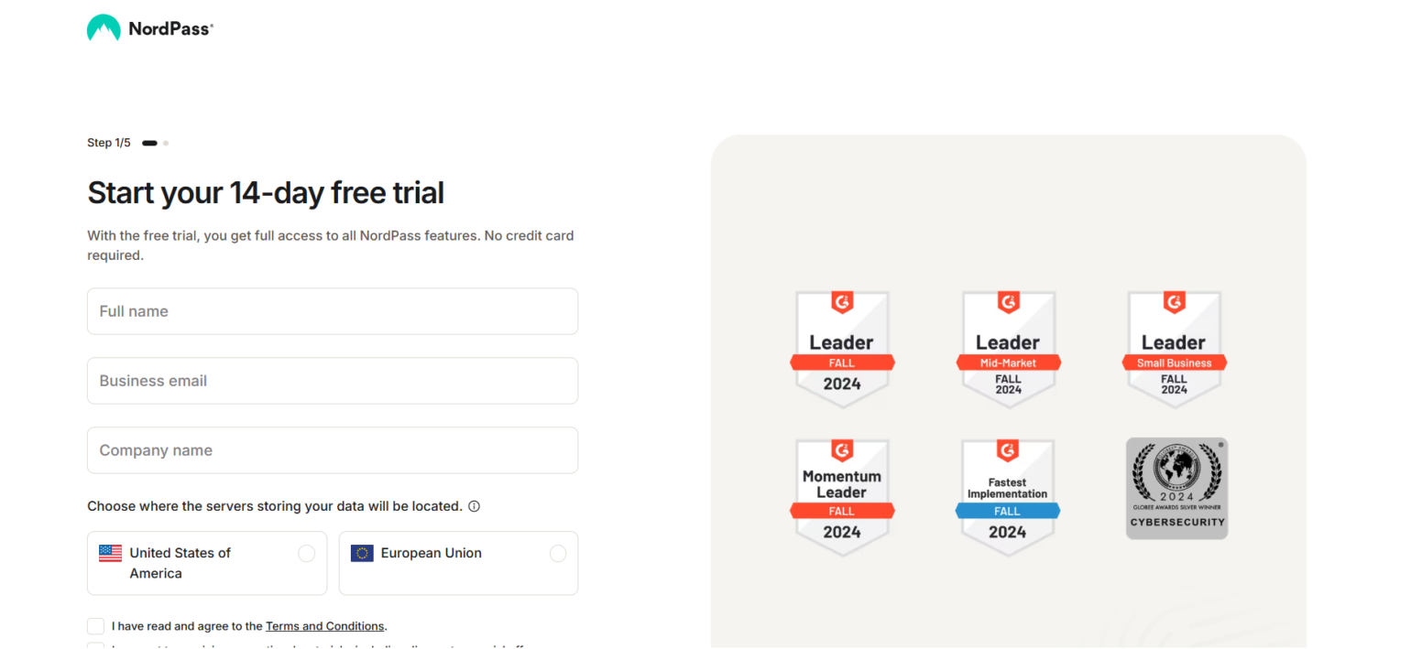Open the Terms and Conditions link

pos(324,626)
